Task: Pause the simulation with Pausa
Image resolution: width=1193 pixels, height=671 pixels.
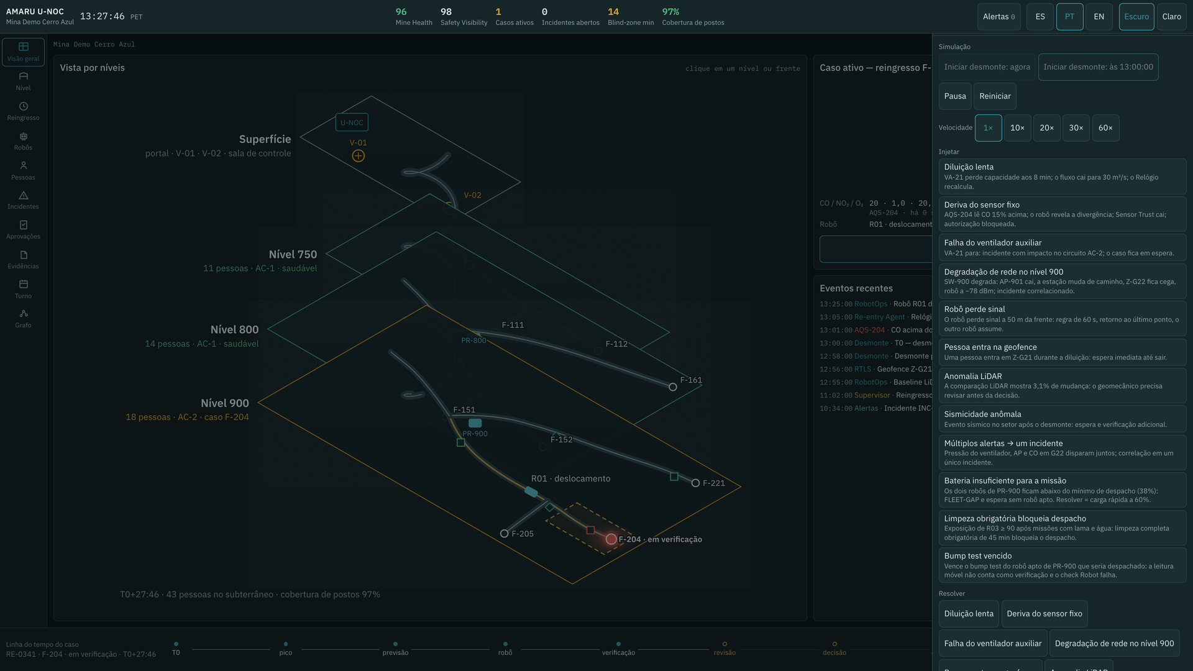Action: pos(955,96)
